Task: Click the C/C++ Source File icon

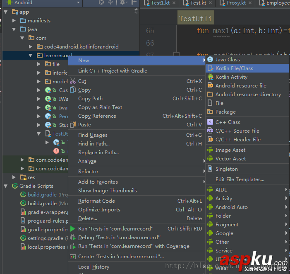Action: tap(210, 131)
